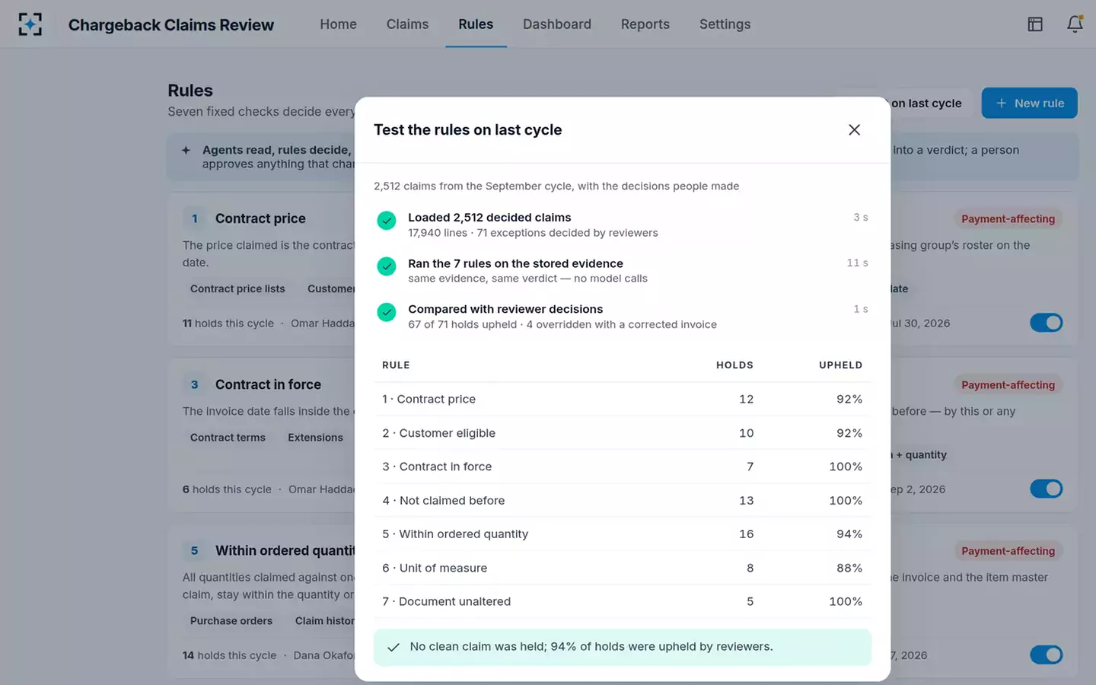This screenshot has height=685, width=1096.
Task: Select row 1 · Contract price
Action: [623, 400]
